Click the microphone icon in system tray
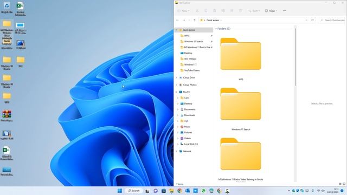 click(x=313, y=191)
